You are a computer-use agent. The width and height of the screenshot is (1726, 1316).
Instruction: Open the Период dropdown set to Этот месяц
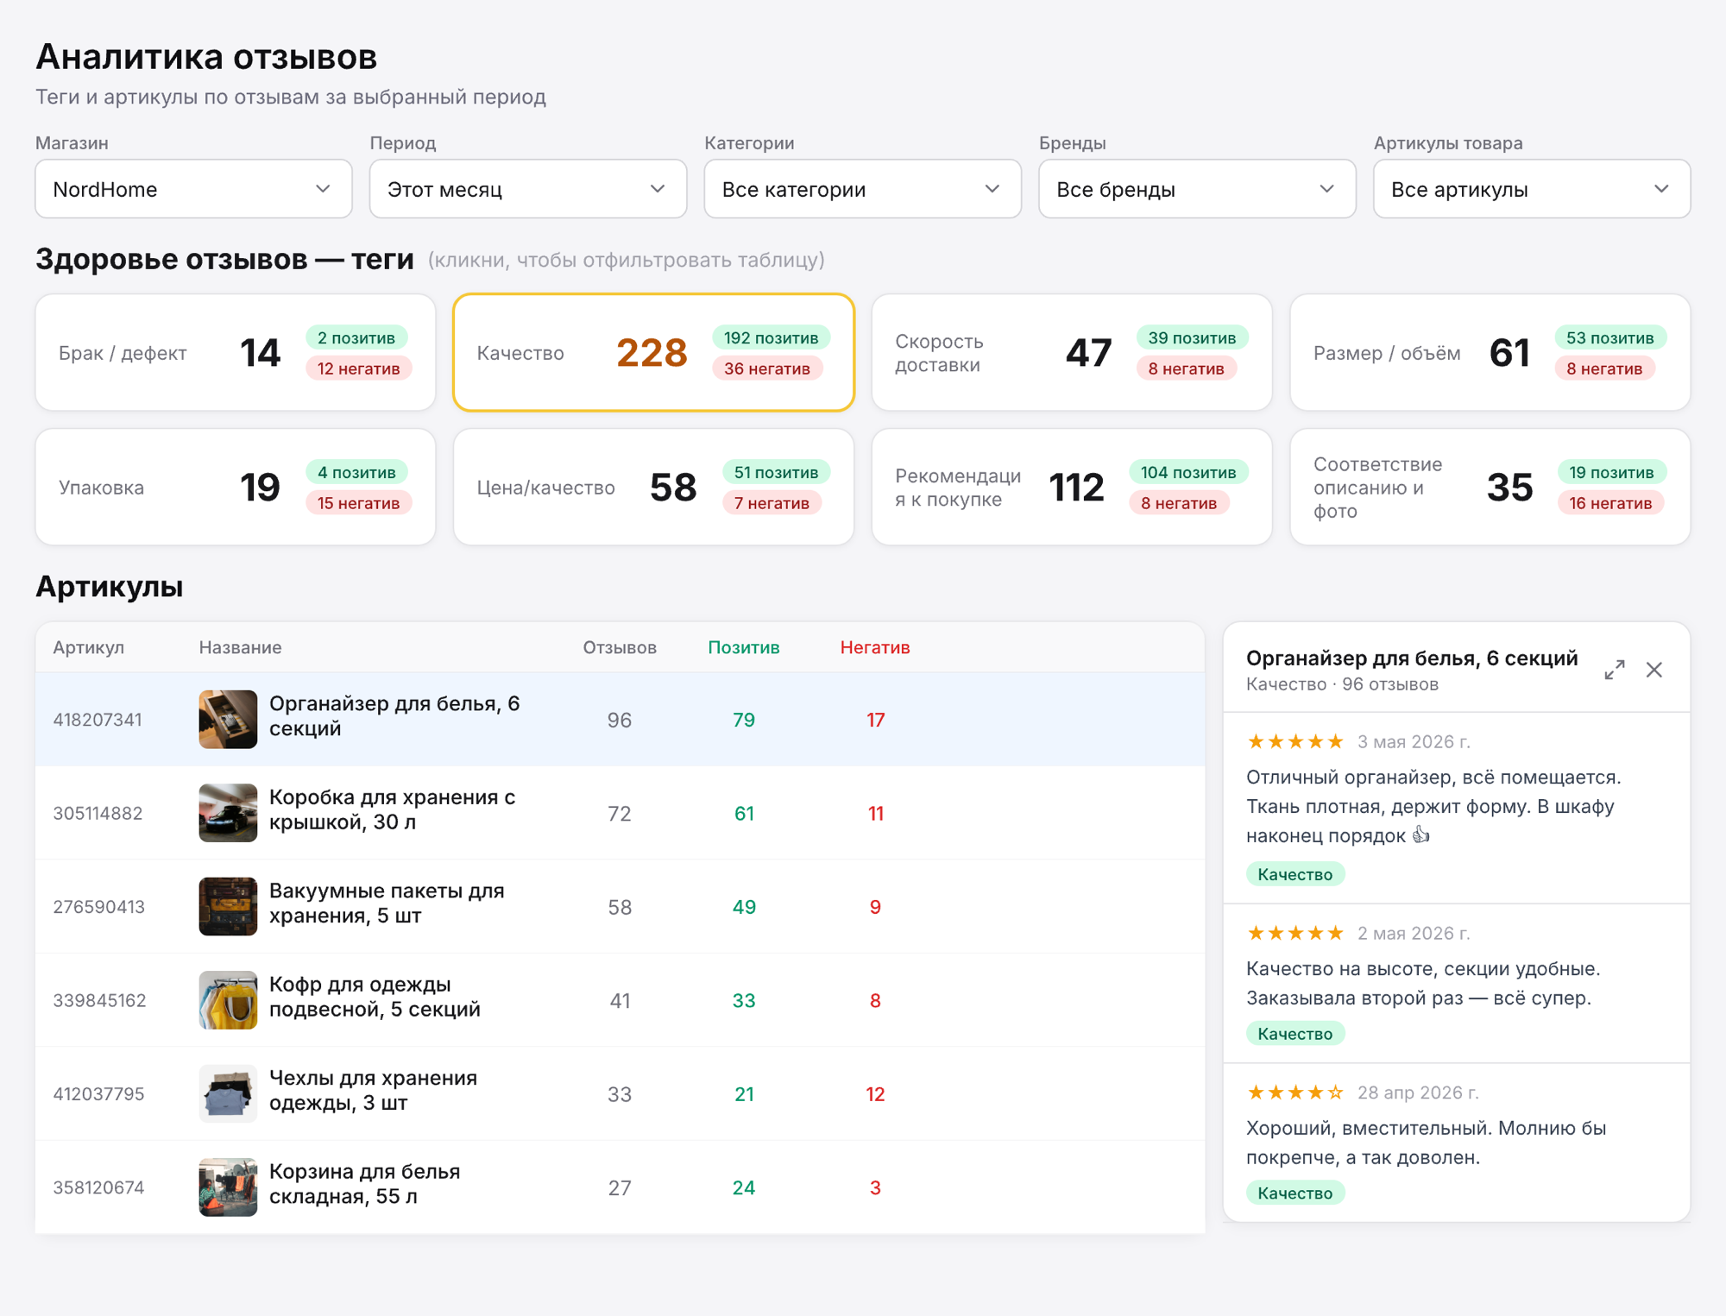(528, 189)
